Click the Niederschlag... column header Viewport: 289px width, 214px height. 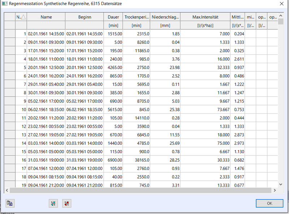coord(165,17)
